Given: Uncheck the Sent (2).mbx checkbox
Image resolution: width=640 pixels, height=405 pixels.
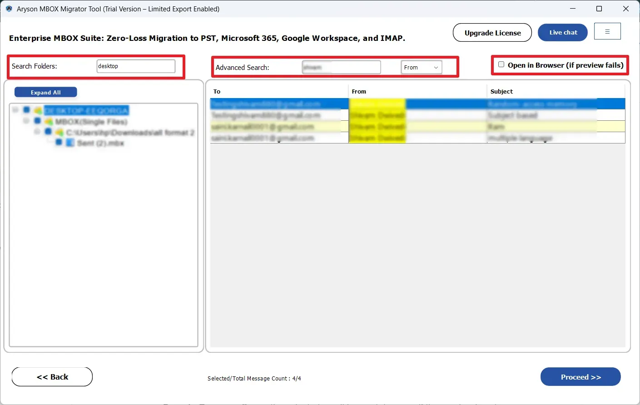Looking at the screenshot, I should 59,143.
